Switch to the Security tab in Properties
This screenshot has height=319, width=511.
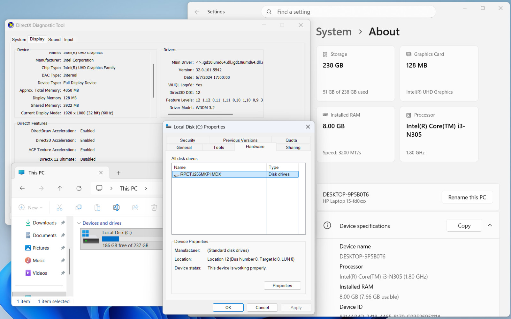pos(187,140)
